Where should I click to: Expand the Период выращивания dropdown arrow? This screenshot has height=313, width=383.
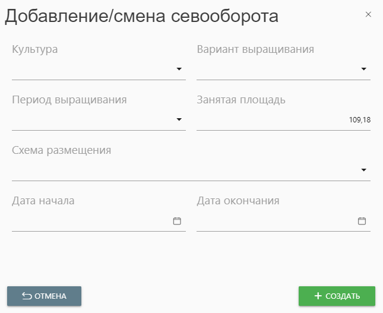pyautogui.click(x=179, y=120)
